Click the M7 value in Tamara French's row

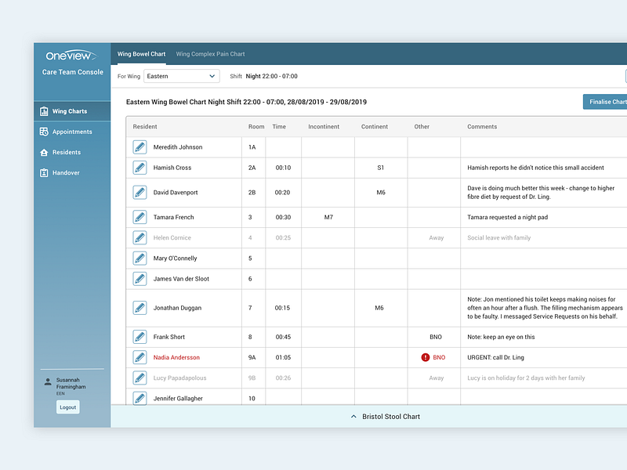tap(328, 217)
